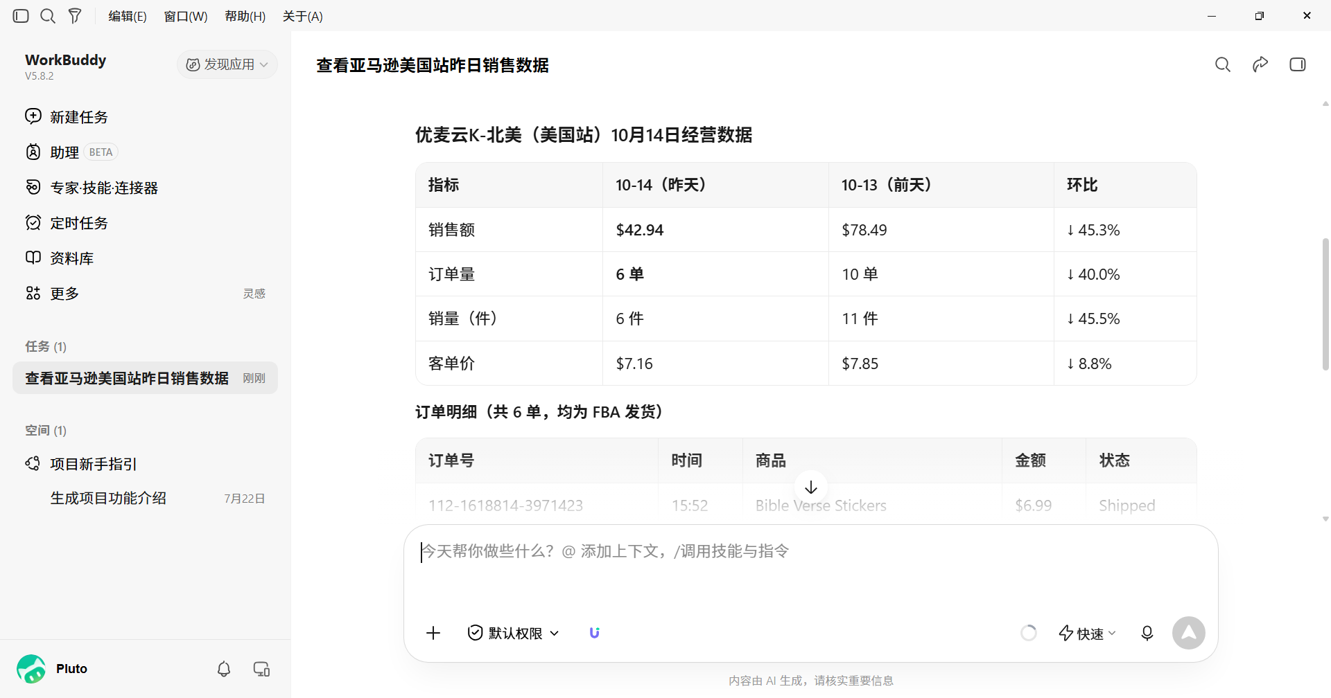
Task: Click the Pluto user avatar
Action: point(31,669)
